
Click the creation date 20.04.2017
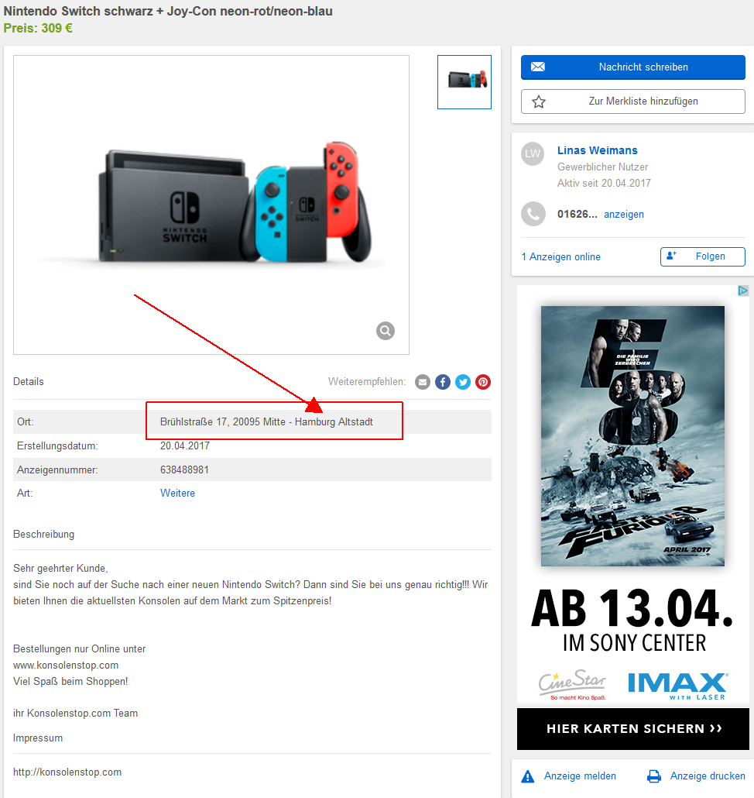pyautogui.click(x=184, y=445)
